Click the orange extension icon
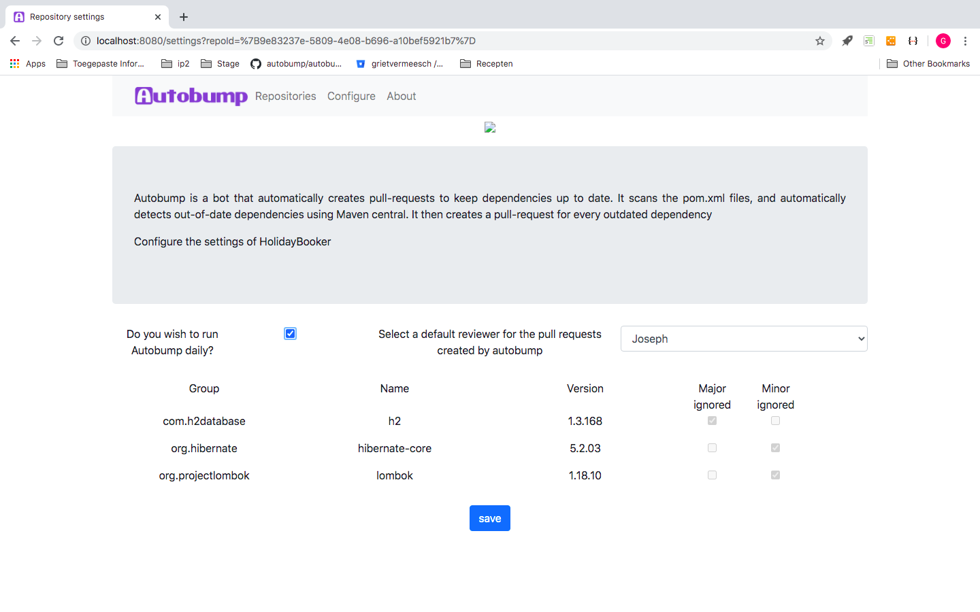Screen dimensions: 980x612 pos(891,41)
